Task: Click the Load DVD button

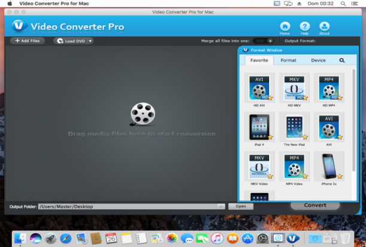Action: 70,41
